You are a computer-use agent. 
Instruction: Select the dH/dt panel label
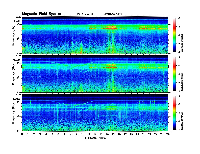(16, 21)
